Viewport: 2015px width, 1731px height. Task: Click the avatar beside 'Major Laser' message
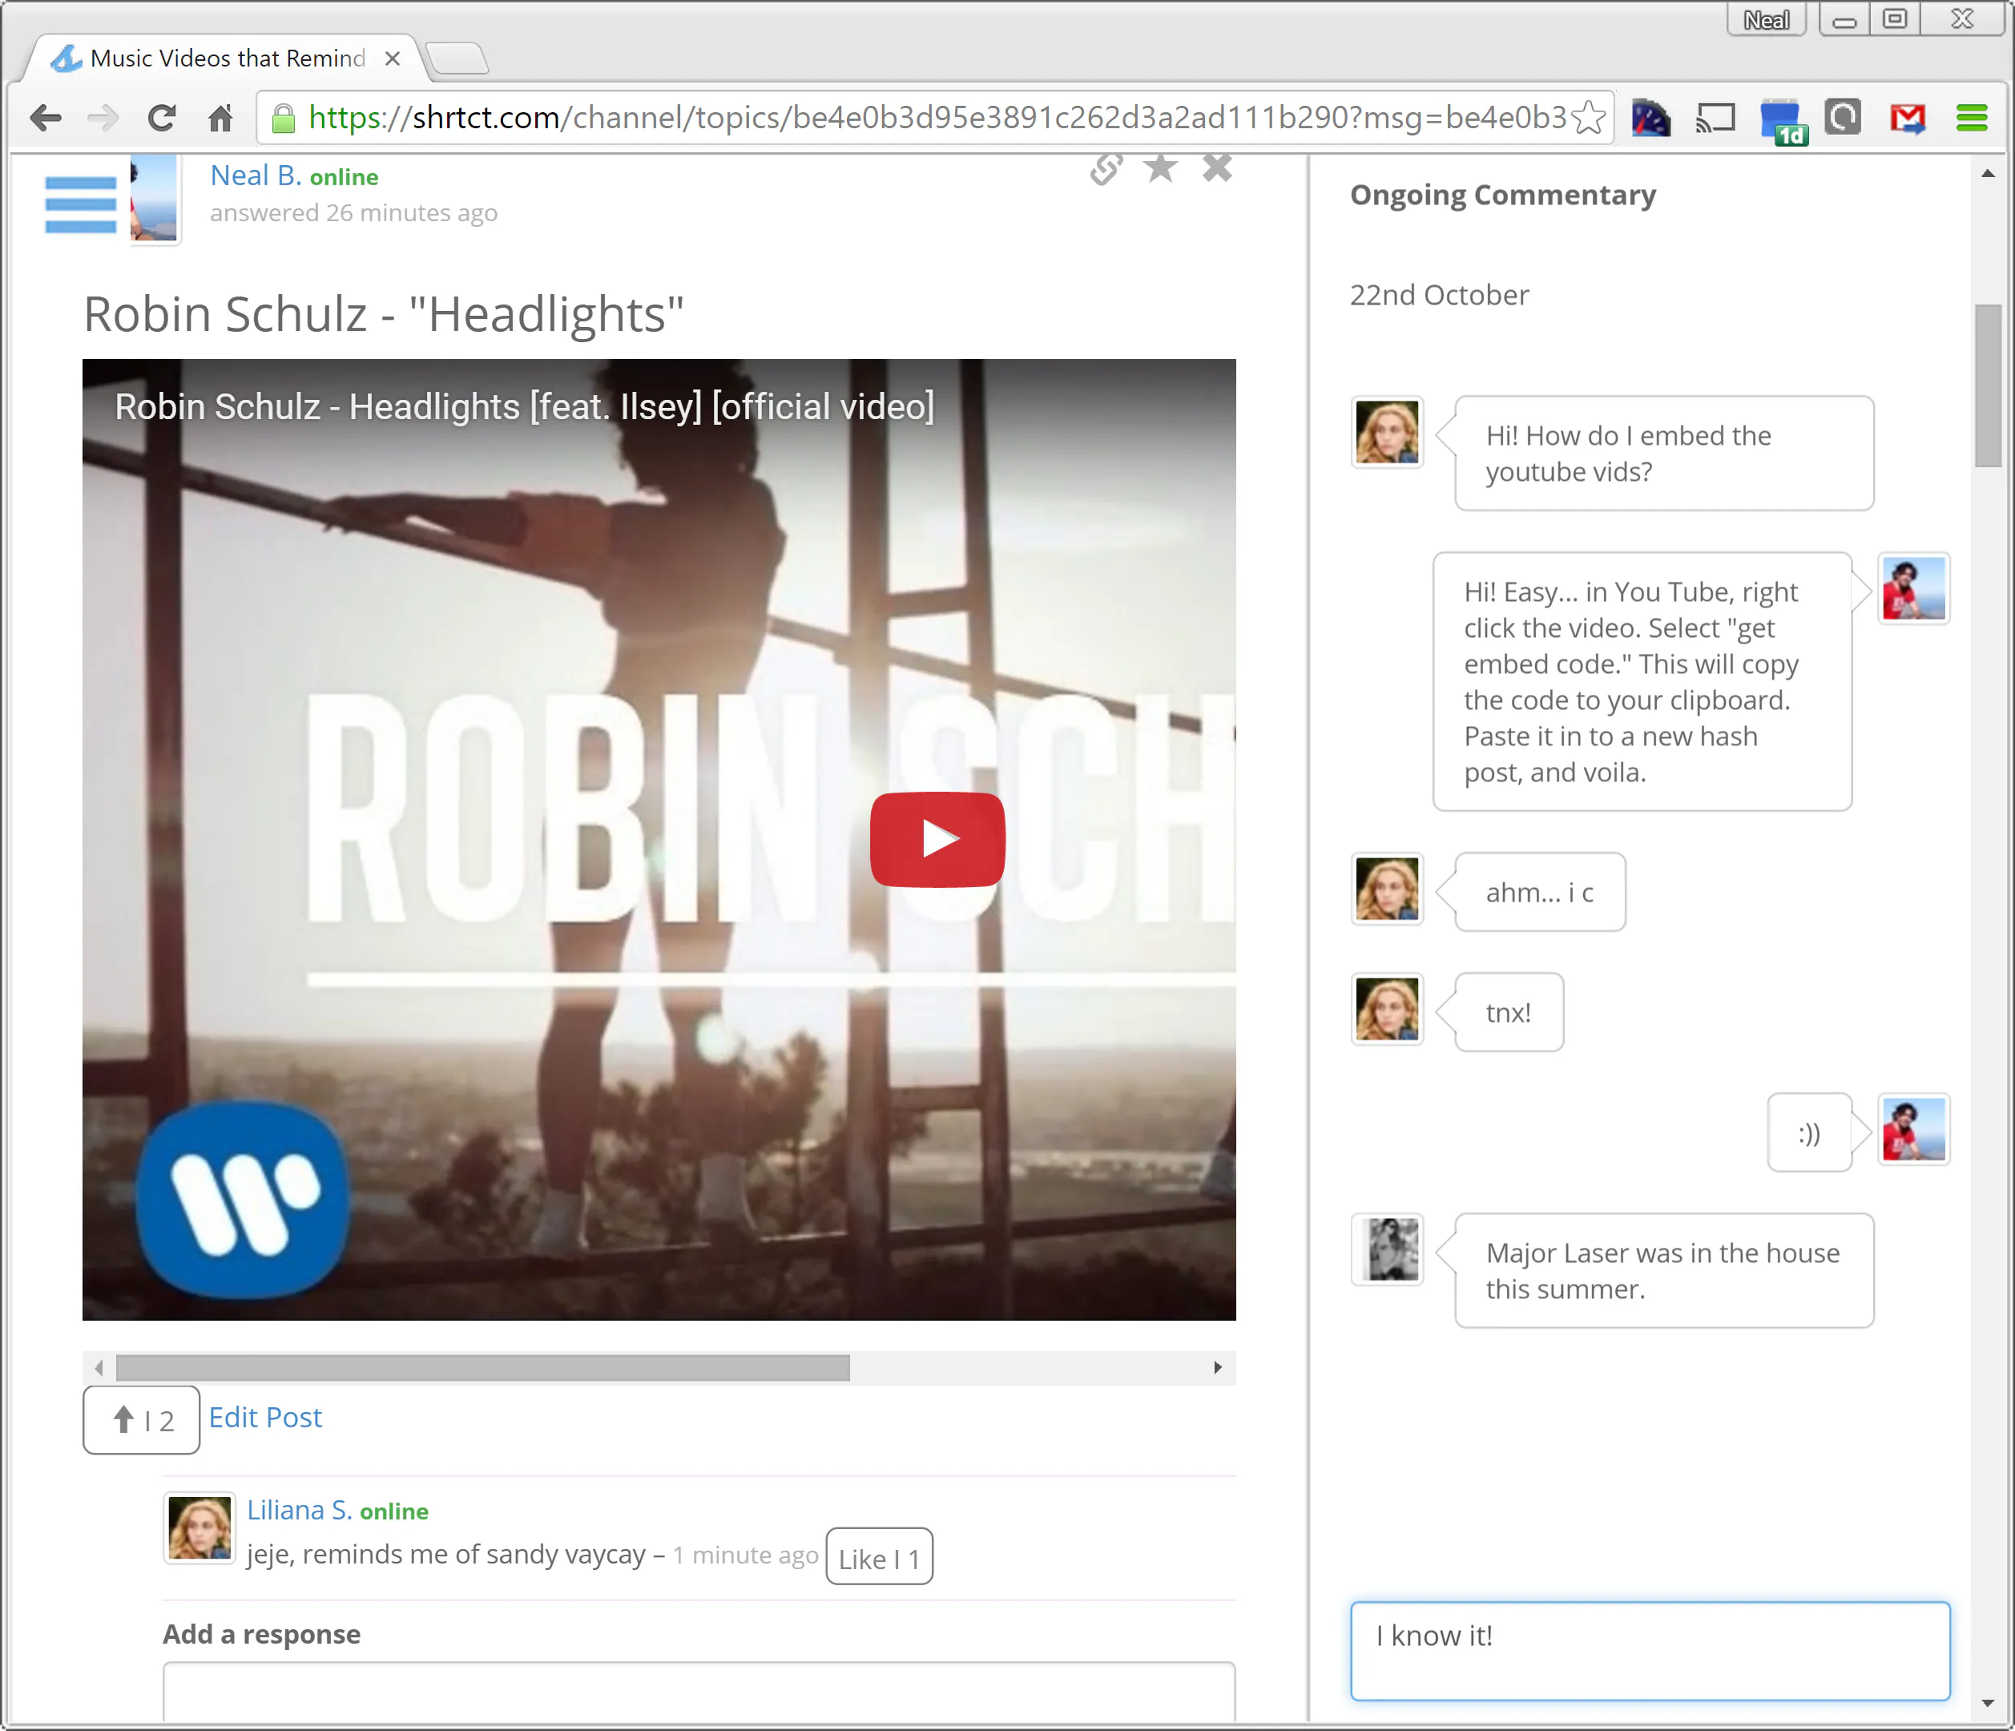click(x=1387, y=1249)
